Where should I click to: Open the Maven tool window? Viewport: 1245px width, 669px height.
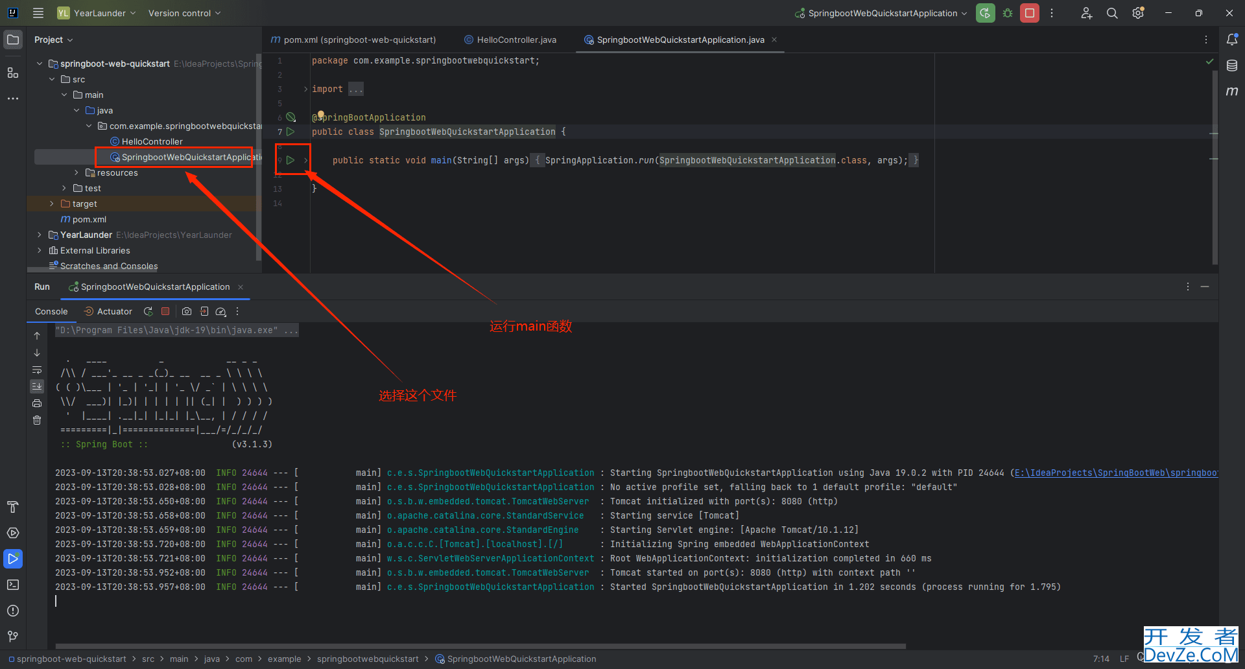pyautogui.click(x=1232, y=91)
